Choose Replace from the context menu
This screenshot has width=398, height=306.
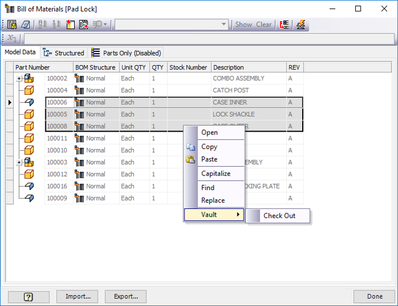click(214, 200)
